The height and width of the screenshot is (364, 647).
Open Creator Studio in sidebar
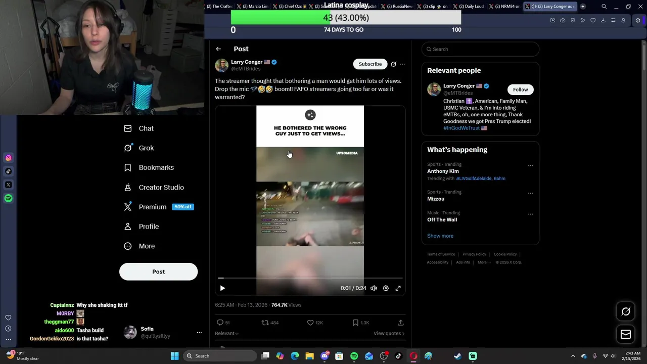[x=154, y=188]
